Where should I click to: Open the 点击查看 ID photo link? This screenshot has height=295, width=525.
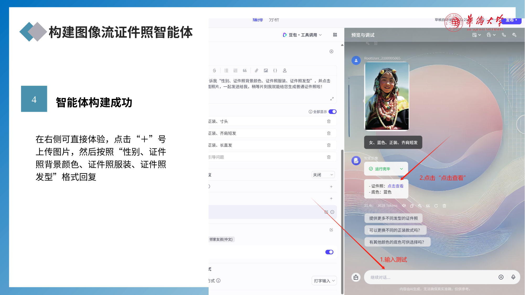tap(395, 186)
